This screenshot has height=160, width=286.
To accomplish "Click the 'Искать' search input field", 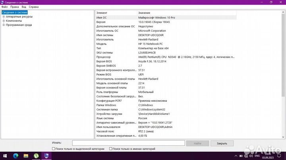I will [128, 143].
